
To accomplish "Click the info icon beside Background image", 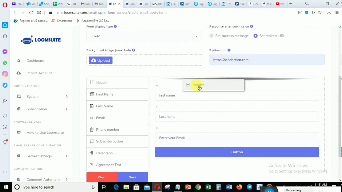I will point(133,50).
